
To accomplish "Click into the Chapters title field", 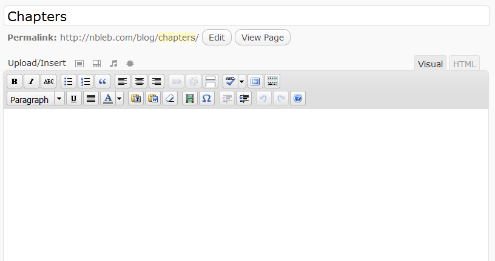I will 246,16.
